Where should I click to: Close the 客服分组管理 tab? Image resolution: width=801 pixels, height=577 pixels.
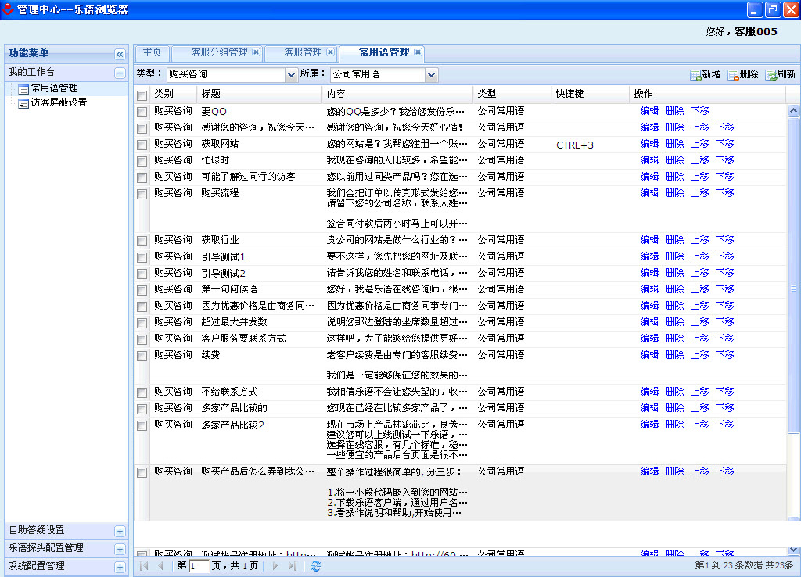(256, 52)
